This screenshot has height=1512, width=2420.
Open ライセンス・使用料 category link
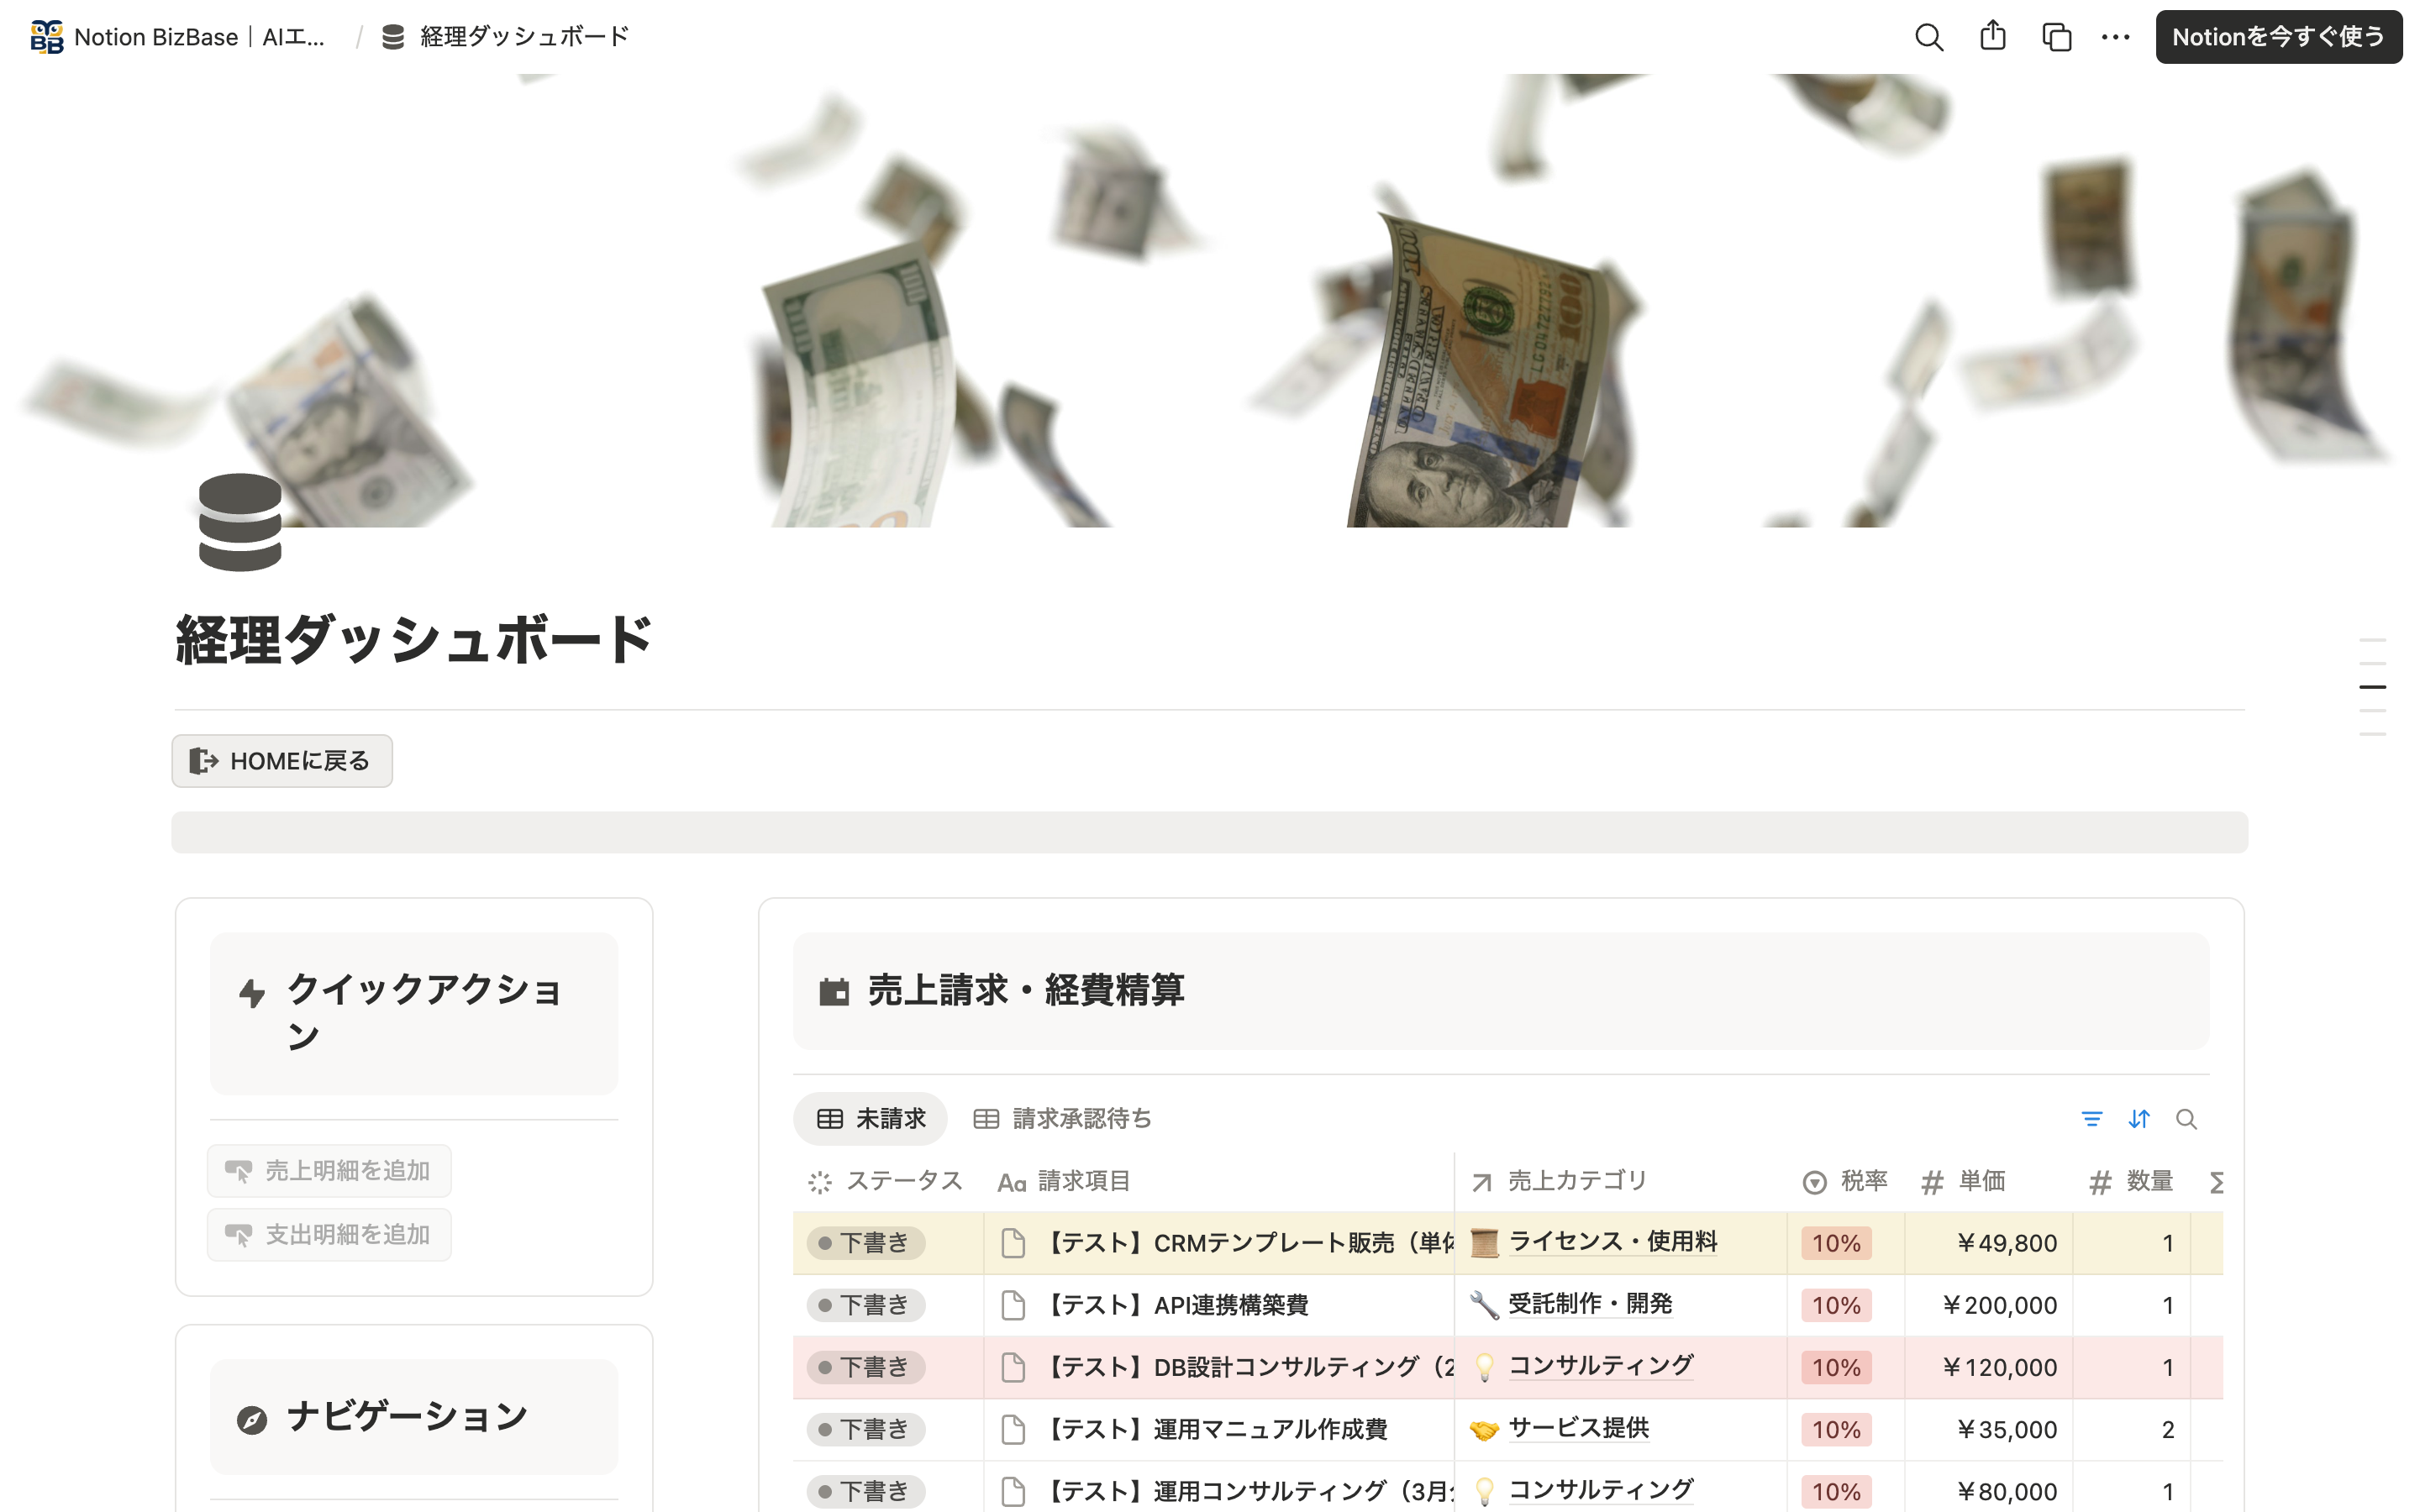click(x=1613, y=1242)
